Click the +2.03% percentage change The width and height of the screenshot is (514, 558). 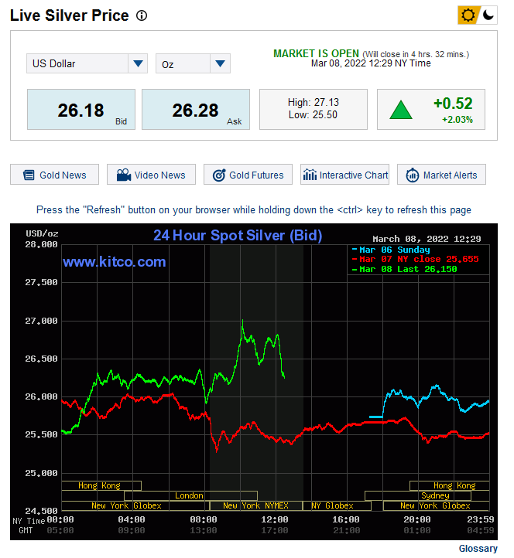pos(457,120)
